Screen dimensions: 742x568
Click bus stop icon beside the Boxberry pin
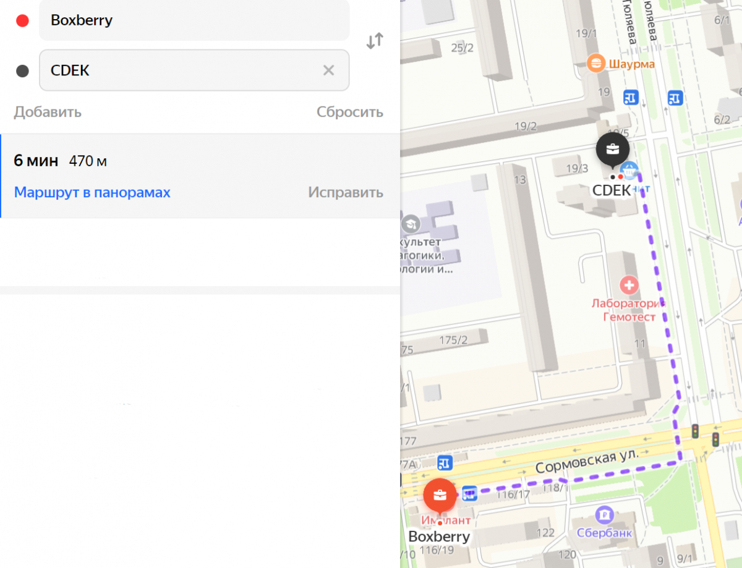point(470,493)
